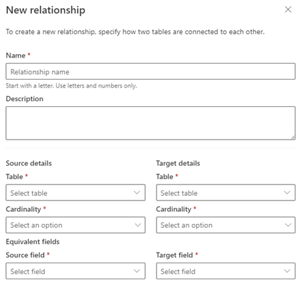Click the chevron on target Cardinality dropdown
This screenshot has width=301, height=292.
[x=288, y=225]
